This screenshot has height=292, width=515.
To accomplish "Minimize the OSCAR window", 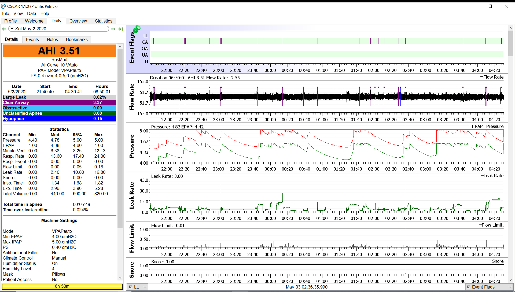I will (475, 6).
